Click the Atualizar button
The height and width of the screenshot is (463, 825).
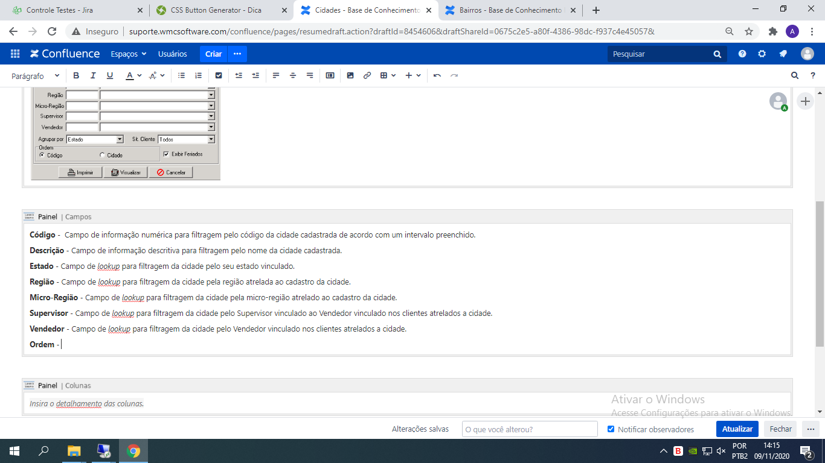[737, 429]
